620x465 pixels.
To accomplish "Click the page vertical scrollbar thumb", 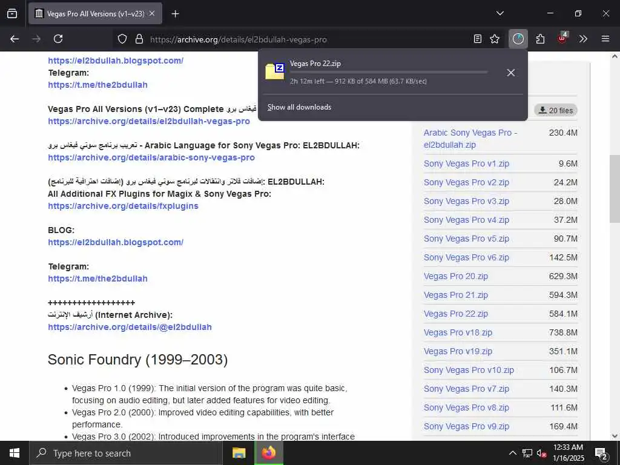I will click(615, 189).
